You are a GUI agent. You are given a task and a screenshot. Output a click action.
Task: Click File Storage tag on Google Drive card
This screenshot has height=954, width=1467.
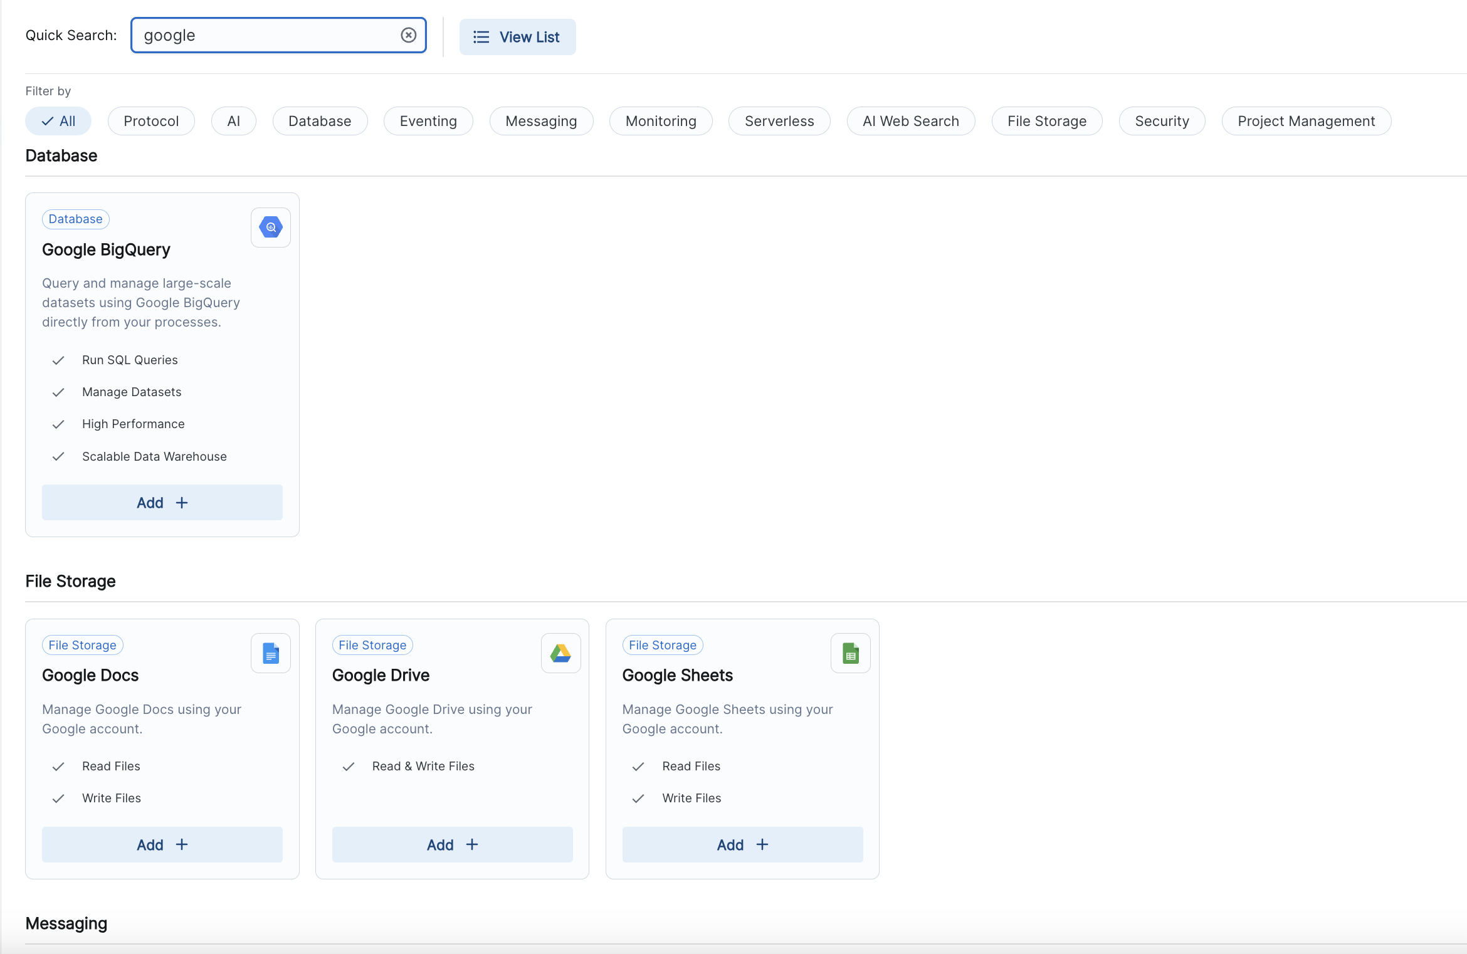point(372,645)
